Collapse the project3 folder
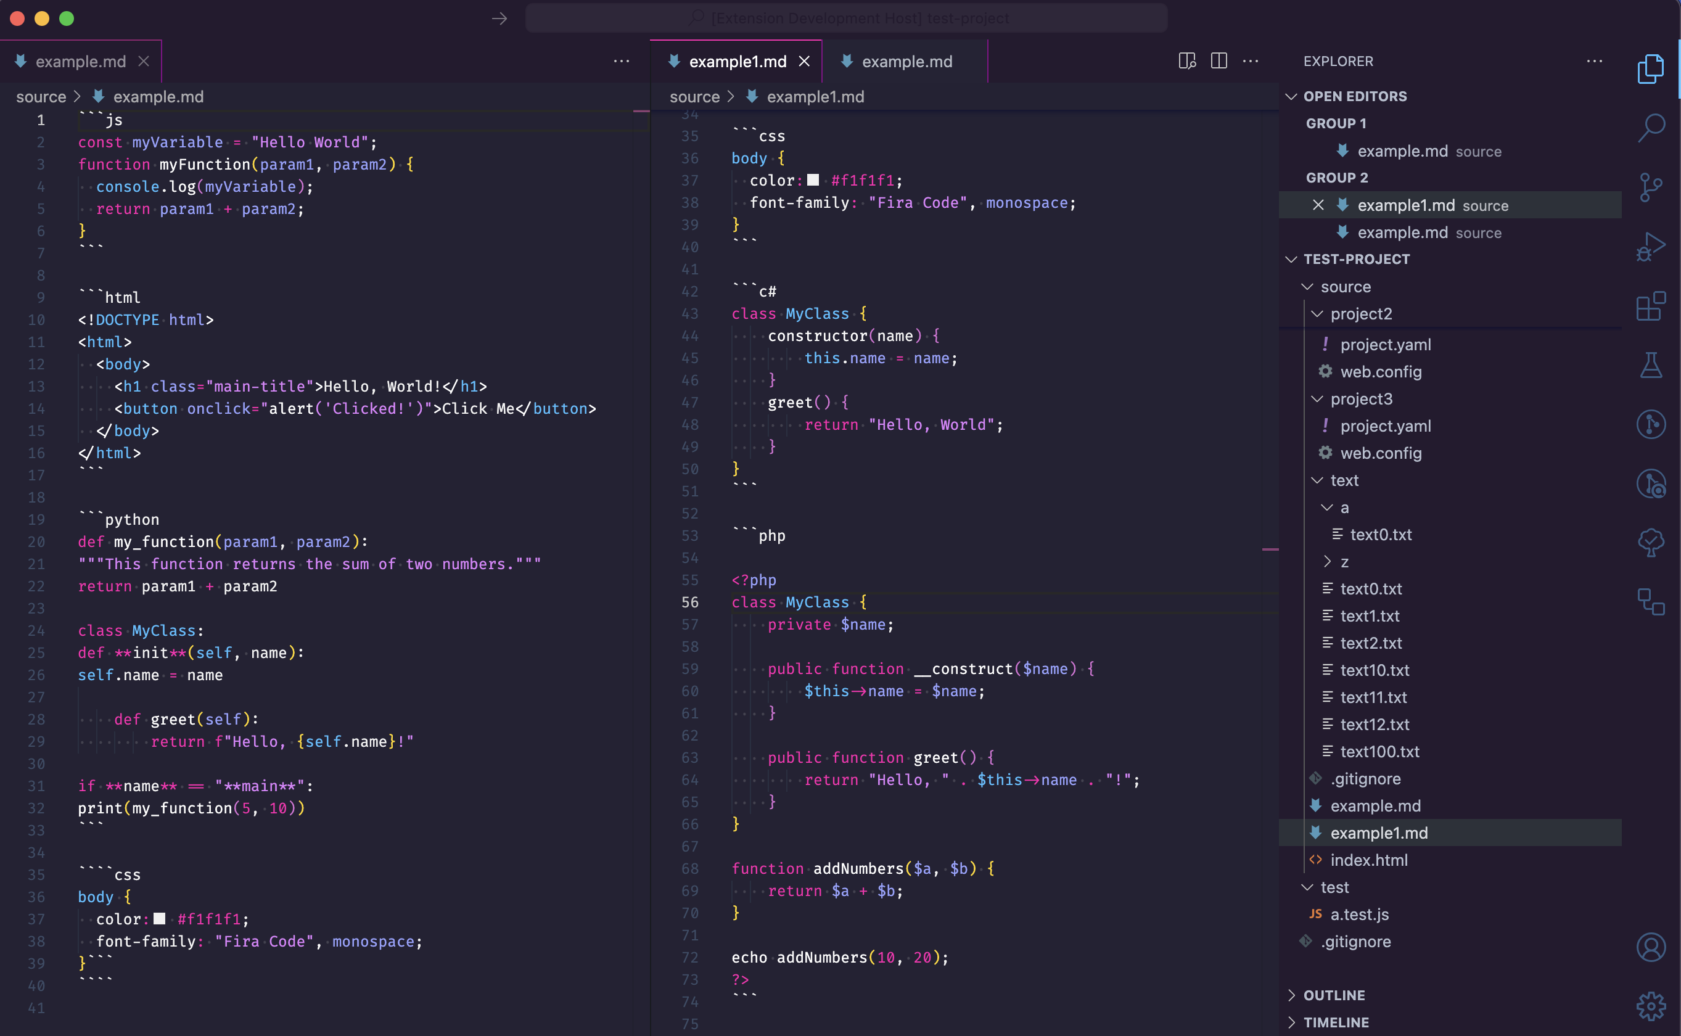This screenshot has width=1681, height=1036. tap(1317, 399)
